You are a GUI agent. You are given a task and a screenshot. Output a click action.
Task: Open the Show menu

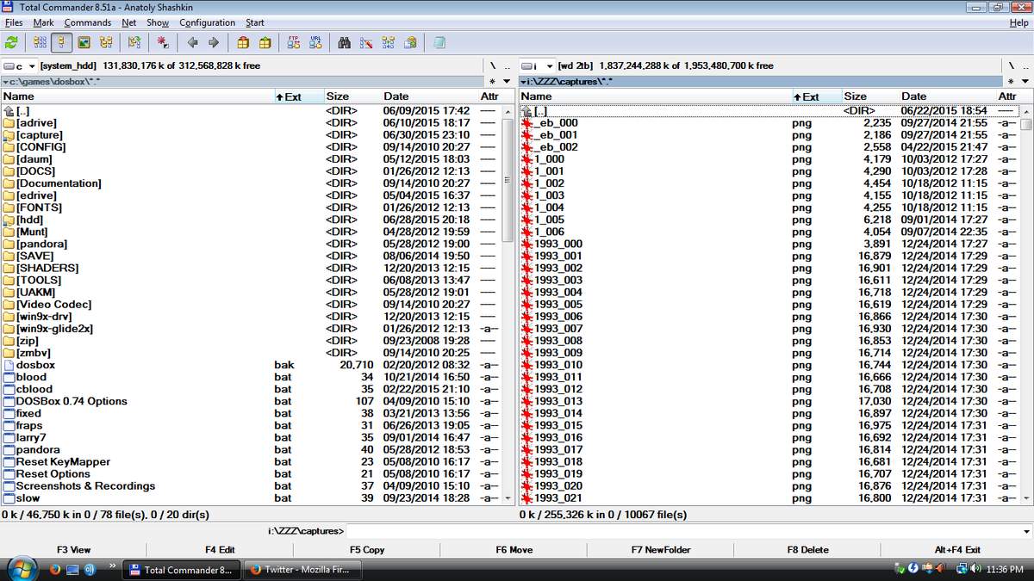tap(158, 22)
